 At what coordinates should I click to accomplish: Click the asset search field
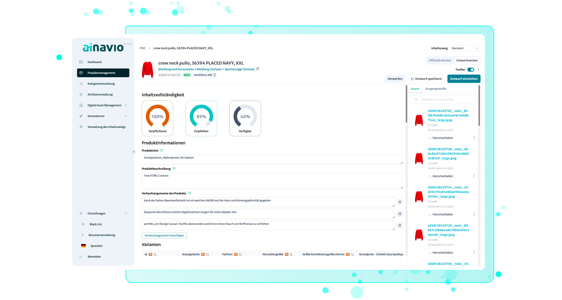tap(444, 99)
